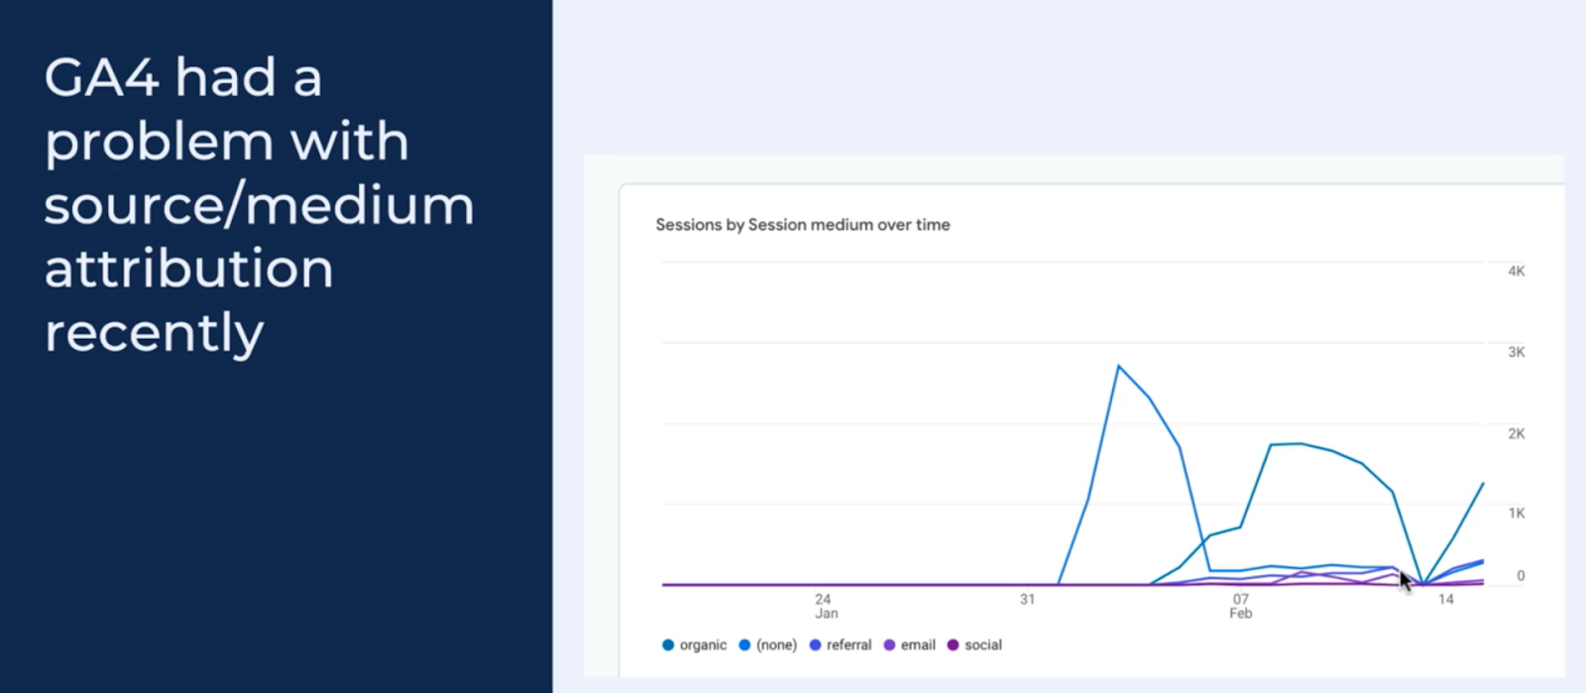Click the social legend color dot
Image resolution: width=1586 pixels, height=693 pixels.
953,645
